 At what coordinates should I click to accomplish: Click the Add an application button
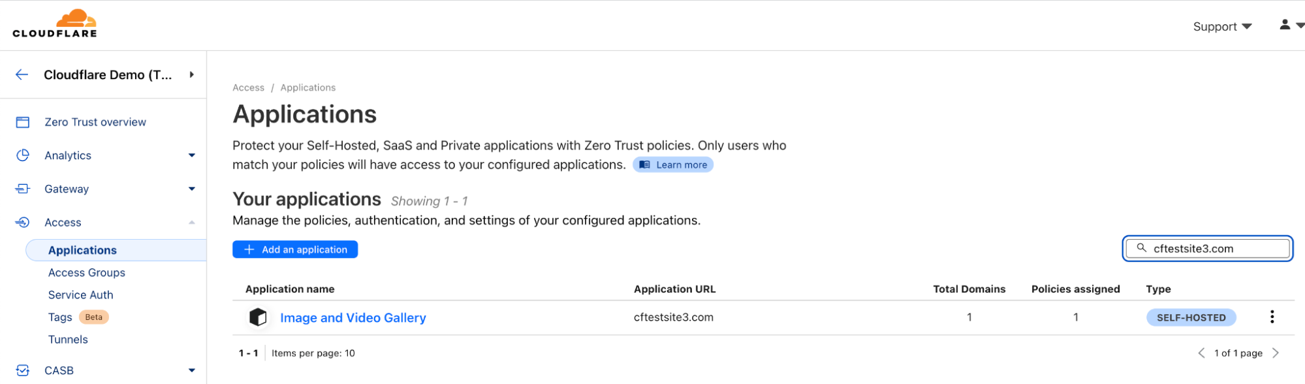click(295, 249)
